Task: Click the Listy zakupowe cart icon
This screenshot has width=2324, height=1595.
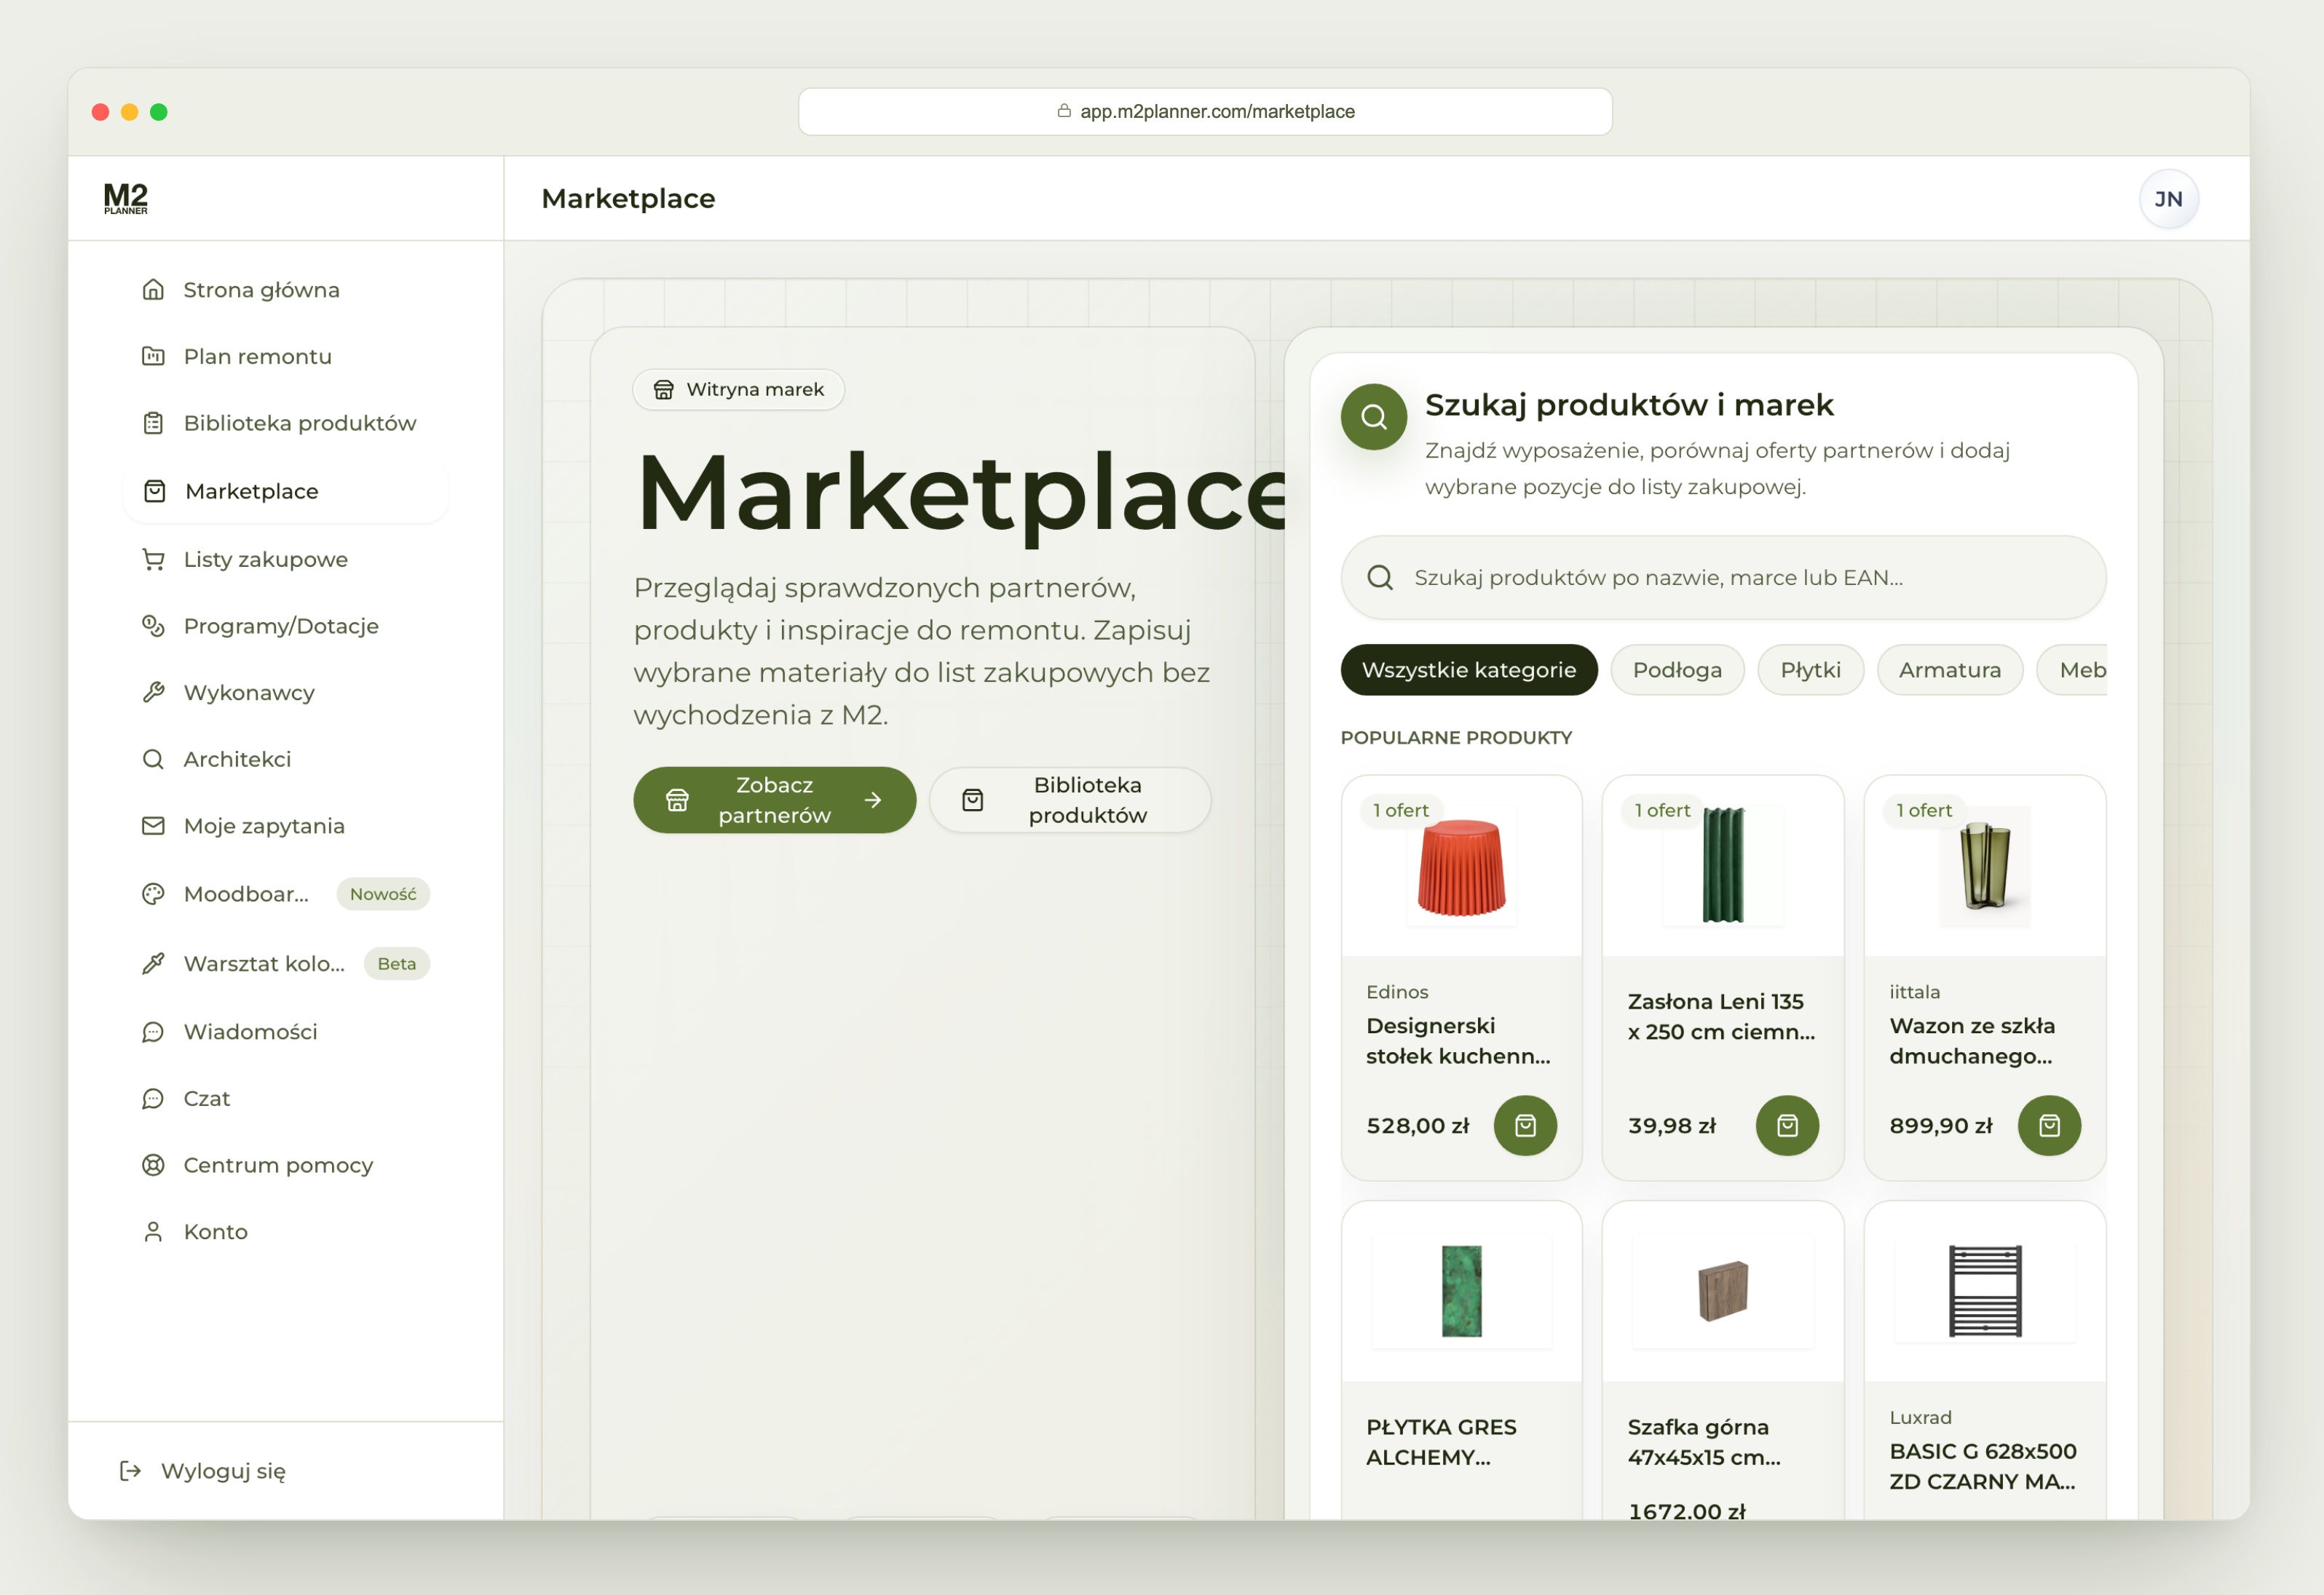Action: click(153, 560)
